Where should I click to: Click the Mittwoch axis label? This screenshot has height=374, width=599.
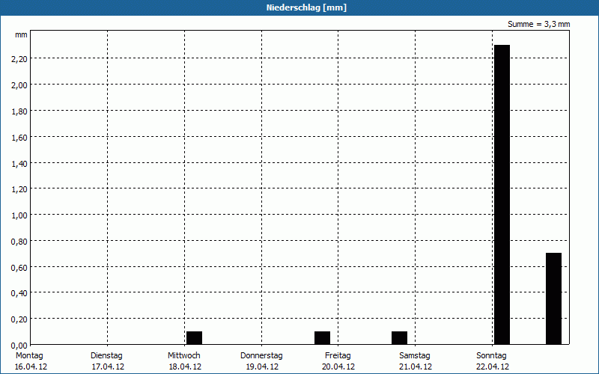pyautogui.click(x=183, y=355)
